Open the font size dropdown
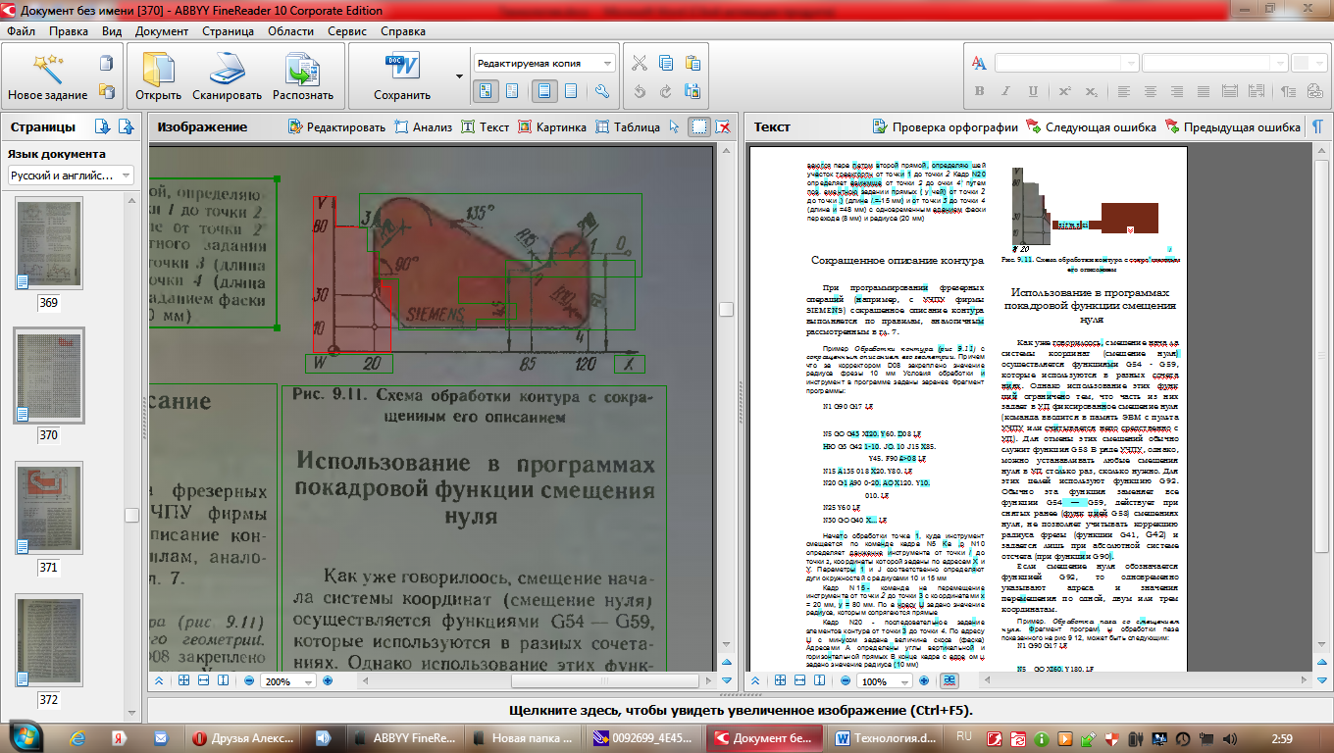1334x753 pixels. [x=1213, y=64]
